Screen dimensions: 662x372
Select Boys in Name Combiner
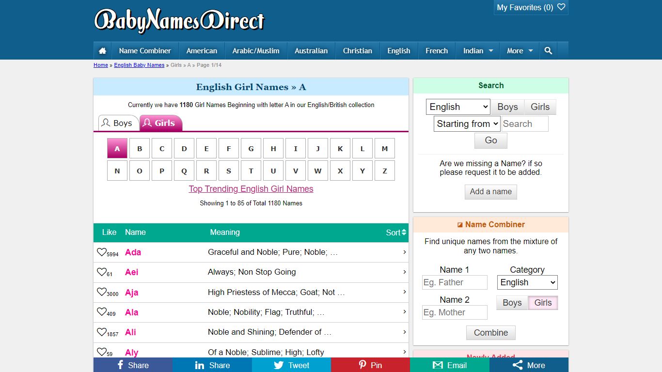coord(512,303)
